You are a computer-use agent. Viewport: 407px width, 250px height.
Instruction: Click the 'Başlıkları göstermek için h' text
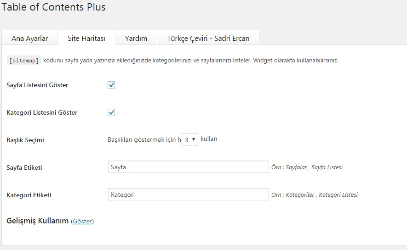pos(144,140)
